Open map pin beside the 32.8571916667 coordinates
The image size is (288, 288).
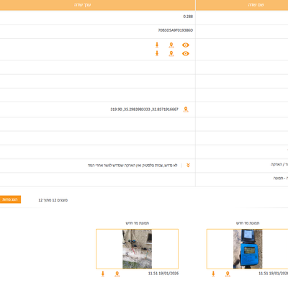pos(186,109)
